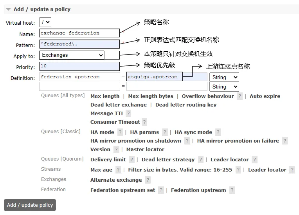
Task: Click the policy Name input field
Action: (x=79, y=33)
